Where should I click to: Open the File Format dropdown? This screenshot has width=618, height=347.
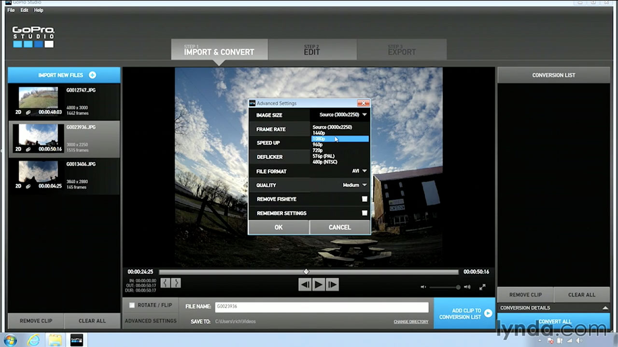365,171
